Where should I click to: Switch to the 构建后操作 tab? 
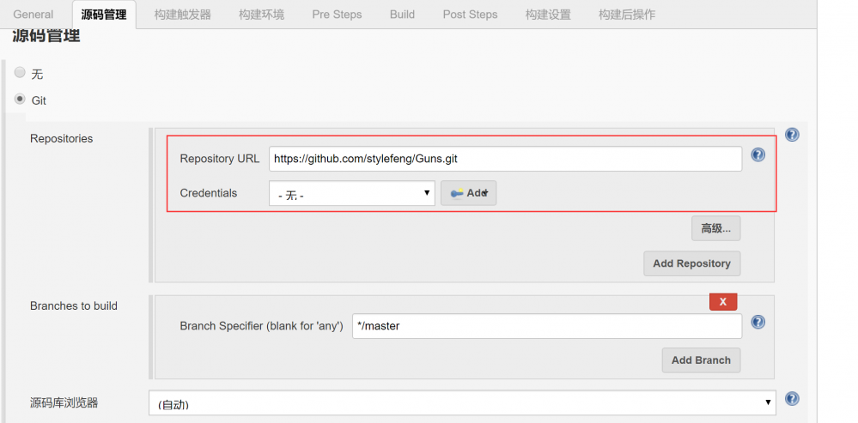[627, 15]
